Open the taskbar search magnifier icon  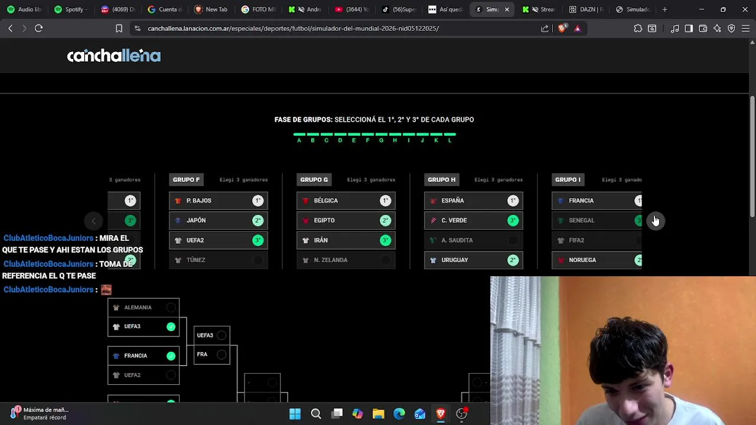tap(316, 414)
